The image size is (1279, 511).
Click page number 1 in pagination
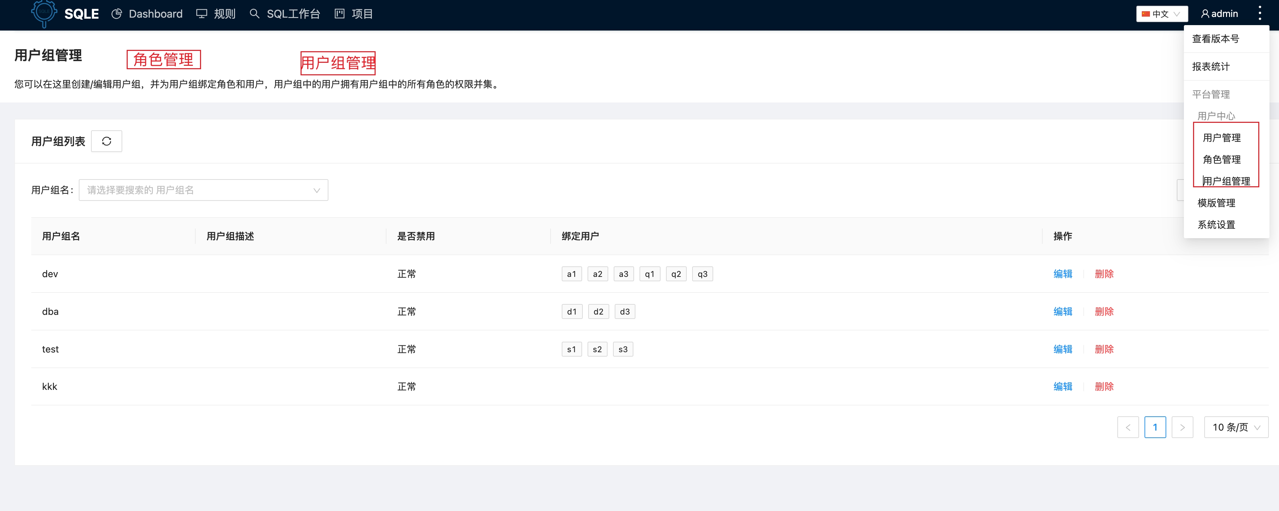[x=1155, y=427]
